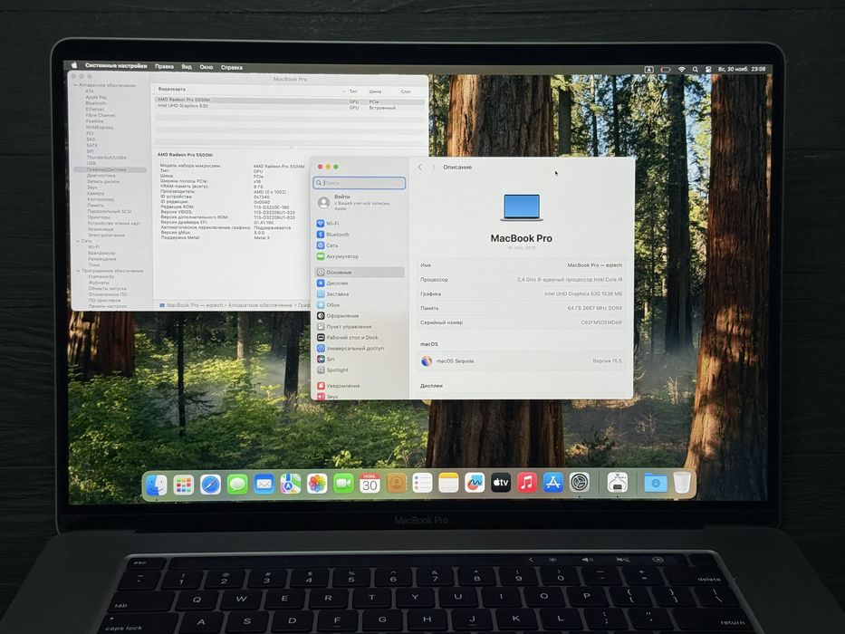Open the Справка menu
This screenshot has width=845, height=634.
click(232, 67)
